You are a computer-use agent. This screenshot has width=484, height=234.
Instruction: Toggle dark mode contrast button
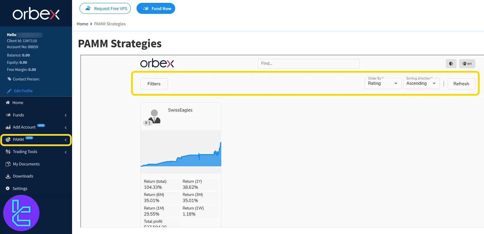[x=451, y=64]
